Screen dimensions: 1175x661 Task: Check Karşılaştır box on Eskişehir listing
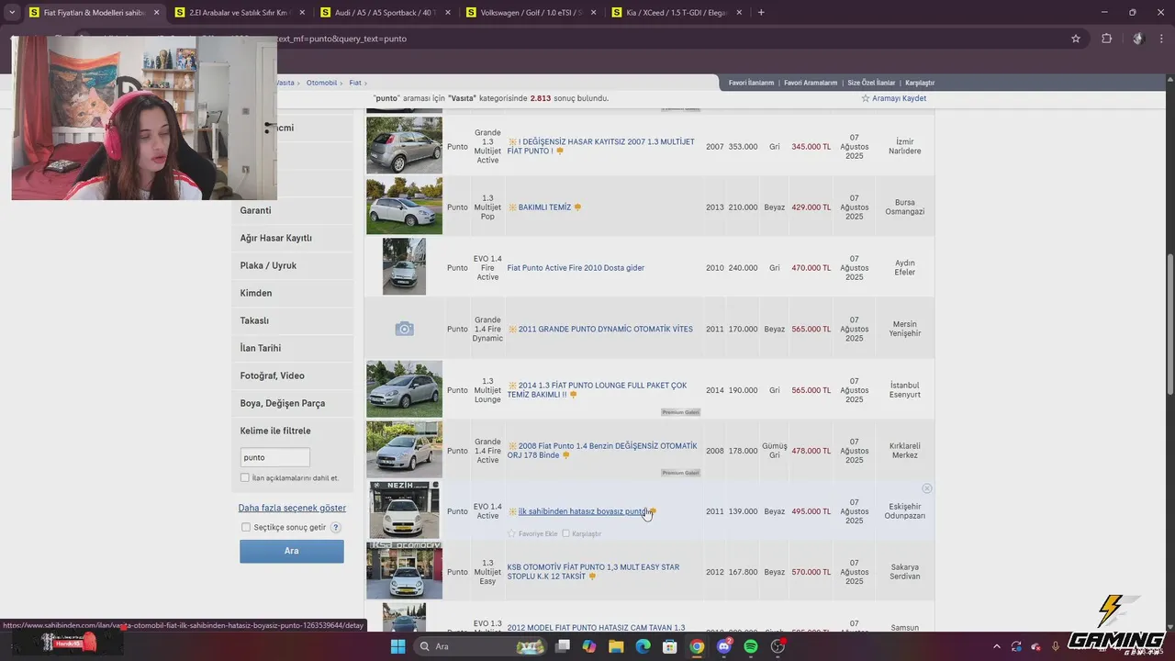pos(565,533)
